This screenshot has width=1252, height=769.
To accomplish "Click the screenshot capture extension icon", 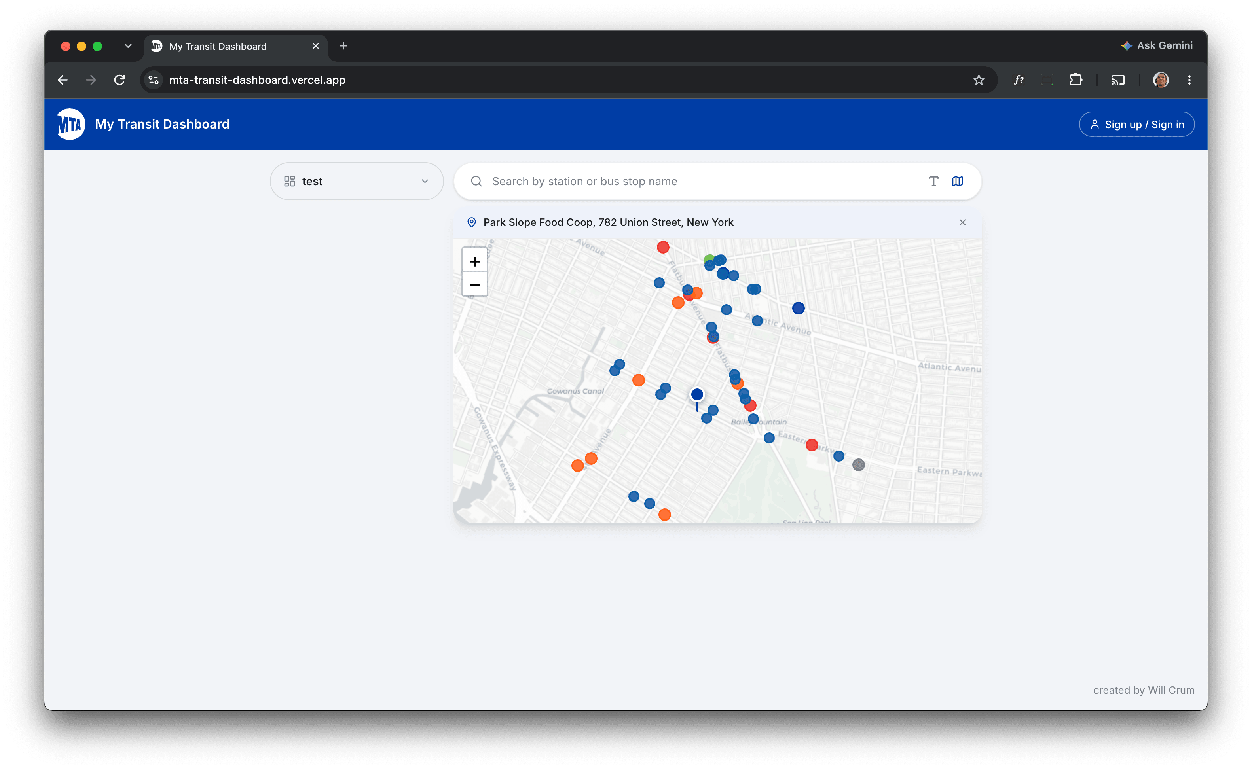I will point(1047,80).
